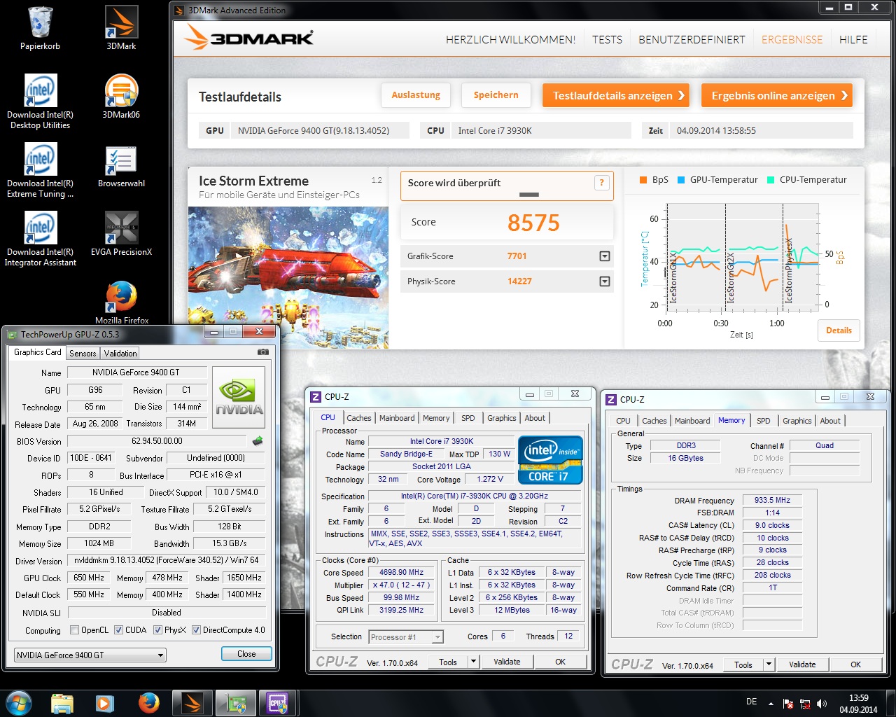Open HILFE menu in 3DMark
This screenshot has width=896, height=717.
tap(853, 40)
